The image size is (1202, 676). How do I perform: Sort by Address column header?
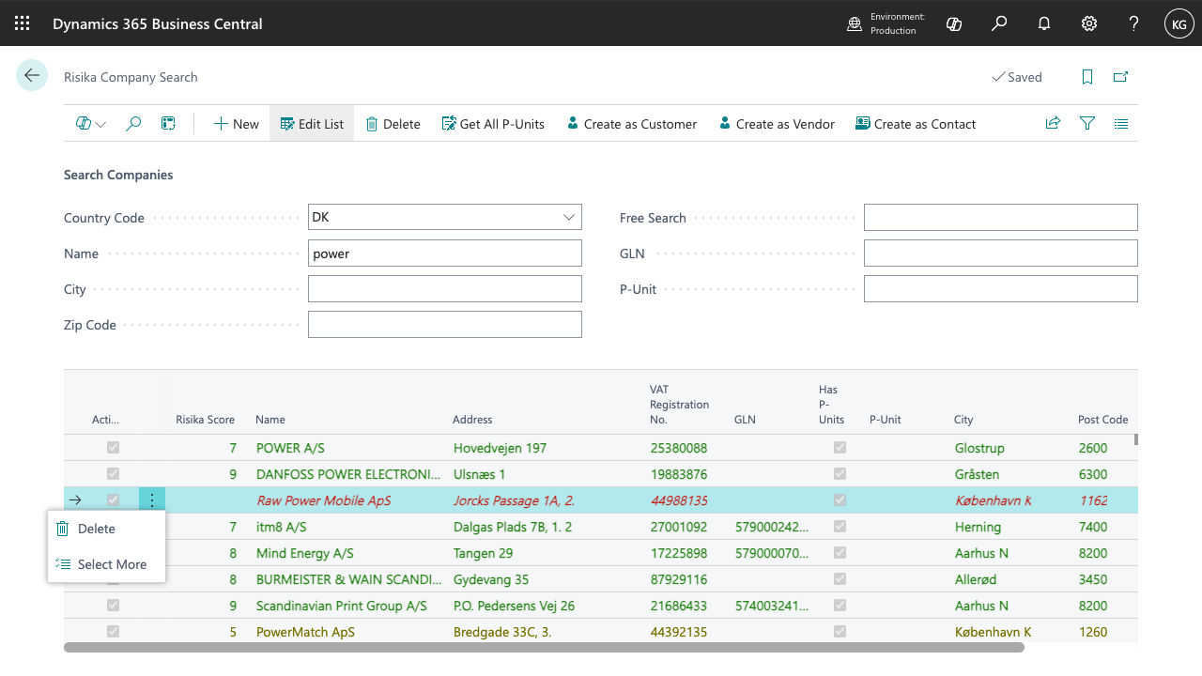(472, 420)
